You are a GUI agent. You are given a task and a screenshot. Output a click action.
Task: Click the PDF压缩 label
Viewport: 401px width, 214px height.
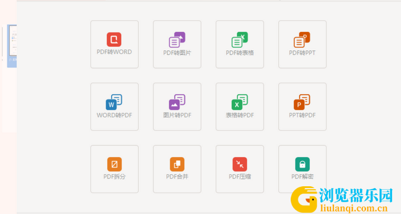click(x=240, y=177)
